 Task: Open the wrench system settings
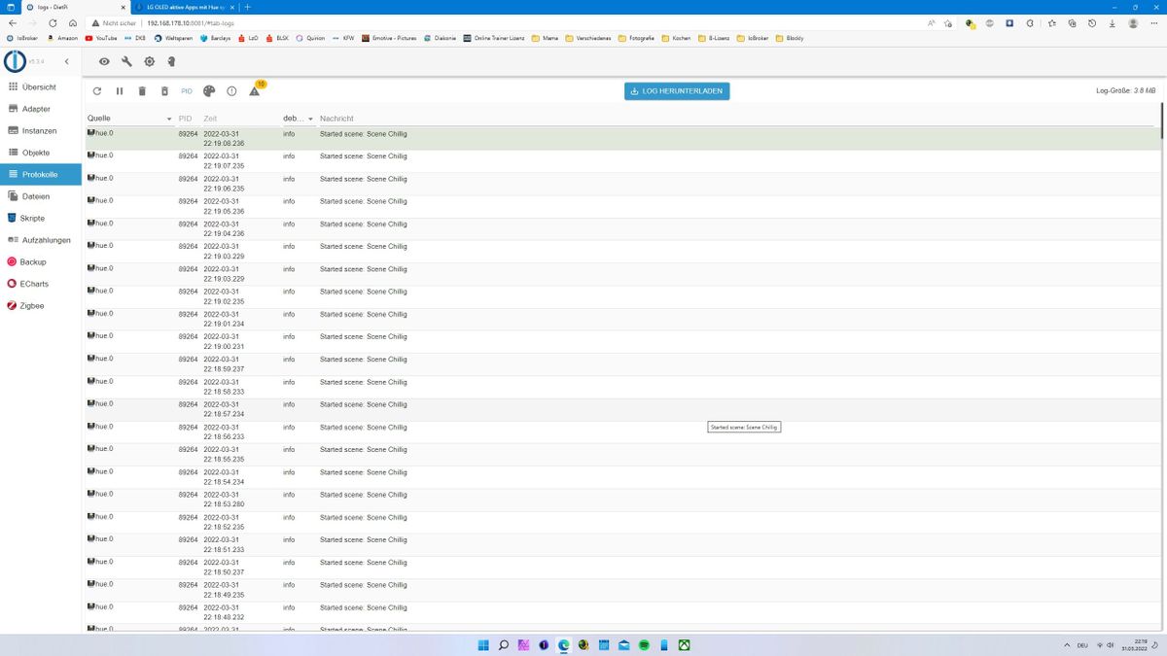click(127, 61)
